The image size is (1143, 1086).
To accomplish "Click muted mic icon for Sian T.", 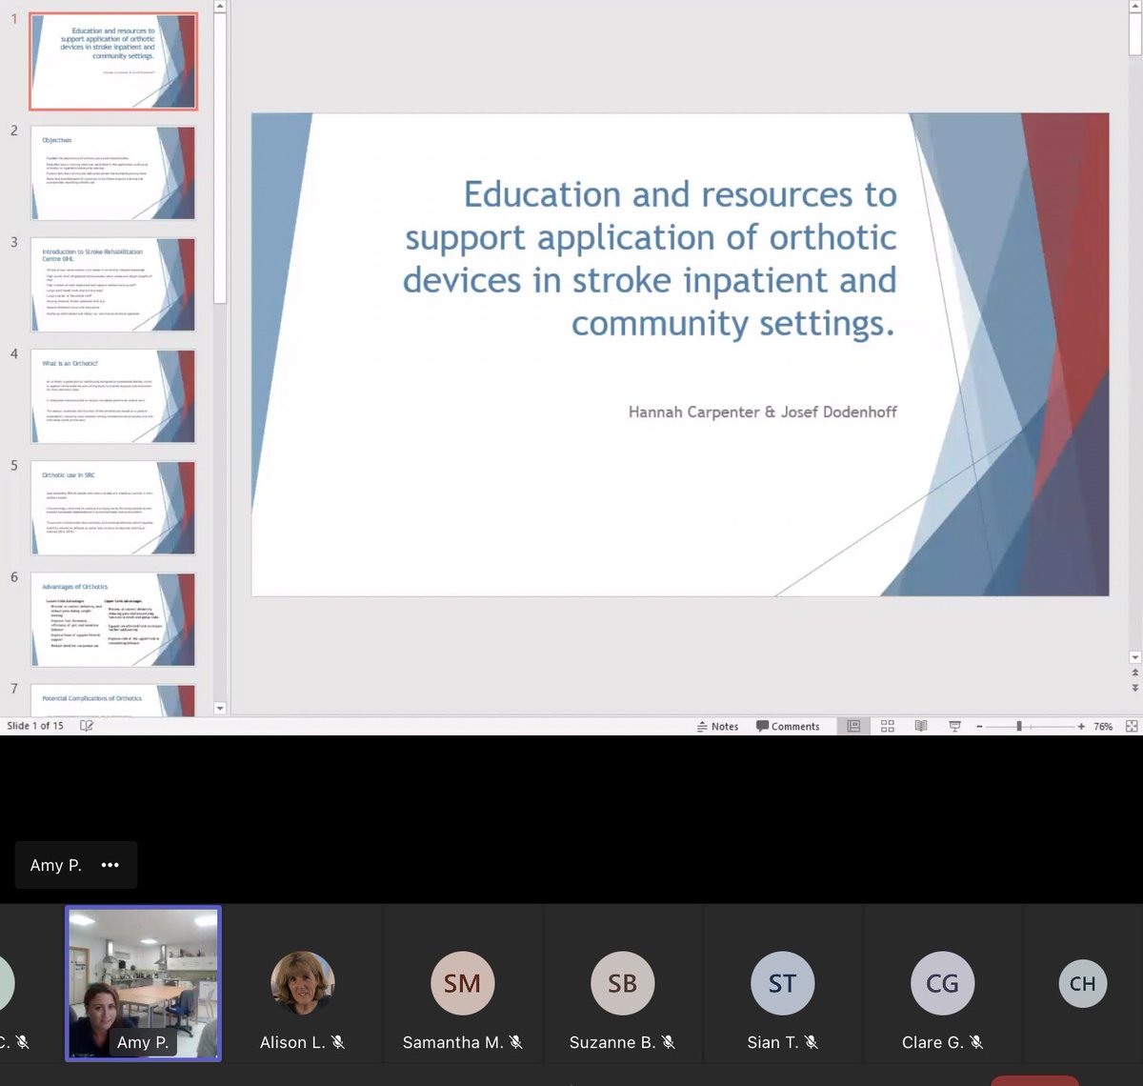I will 812,1042.
